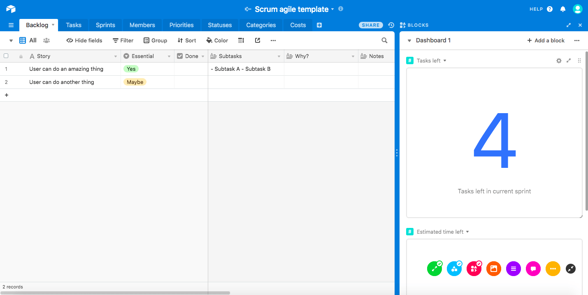Screen dimensions: 588x295
Task: Open the Estimated time left dropdown
Action: tap(468, 232)
